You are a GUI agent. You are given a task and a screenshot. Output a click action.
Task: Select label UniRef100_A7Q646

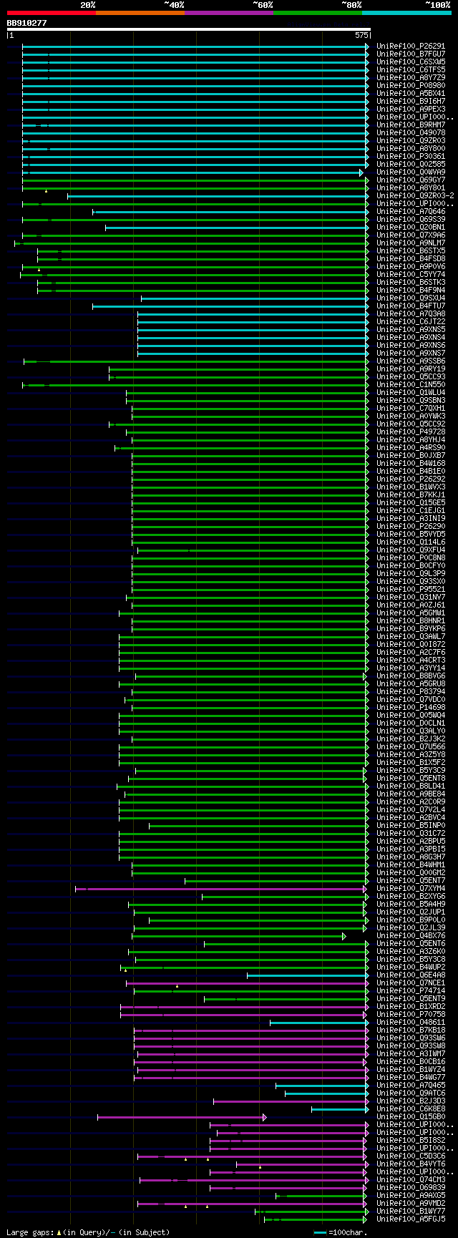pos(411,212)
